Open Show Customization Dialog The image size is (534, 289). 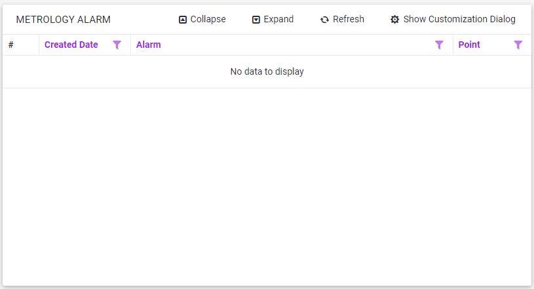(459, 20)
